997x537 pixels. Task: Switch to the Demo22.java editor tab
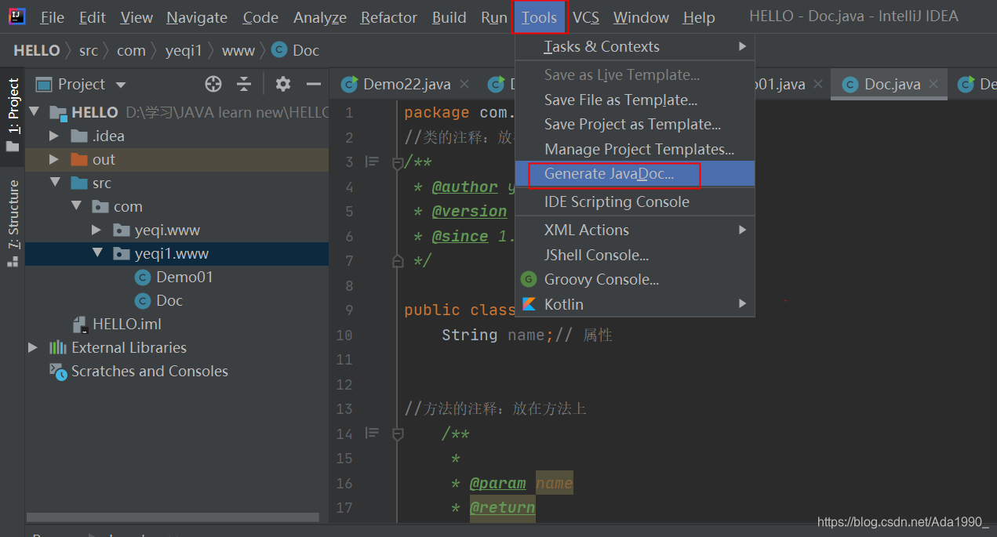[x=406, y=84]
